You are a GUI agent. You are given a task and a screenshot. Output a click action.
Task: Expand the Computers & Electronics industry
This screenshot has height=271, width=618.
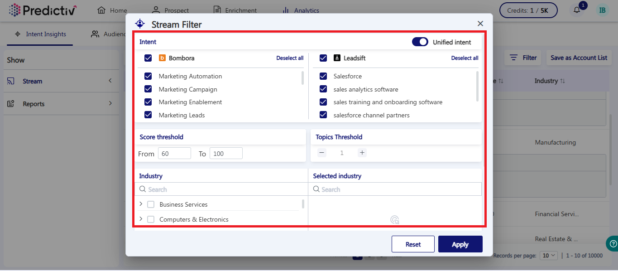pyautogui.click(x=141, y=219)
